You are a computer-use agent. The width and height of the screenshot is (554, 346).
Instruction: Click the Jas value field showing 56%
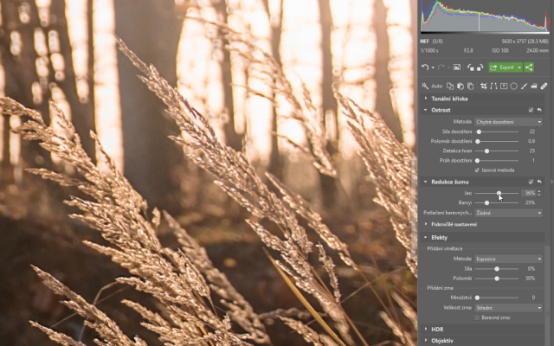point(529,193)
